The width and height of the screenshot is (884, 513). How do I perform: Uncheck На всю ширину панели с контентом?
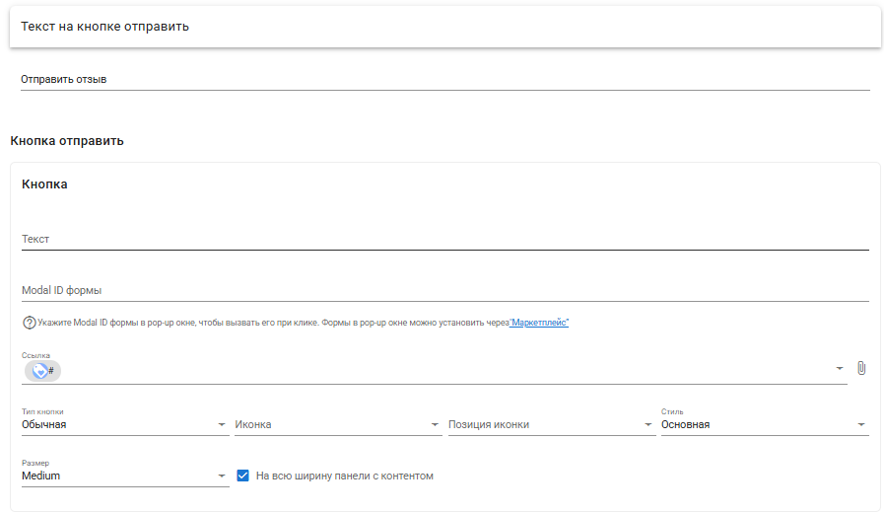coord(243,476)
